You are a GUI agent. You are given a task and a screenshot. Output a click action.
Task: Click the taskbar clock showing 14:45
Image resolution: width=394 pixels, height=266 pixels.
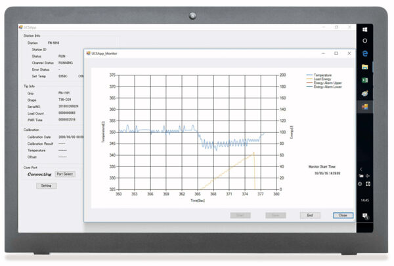(365, 200)
